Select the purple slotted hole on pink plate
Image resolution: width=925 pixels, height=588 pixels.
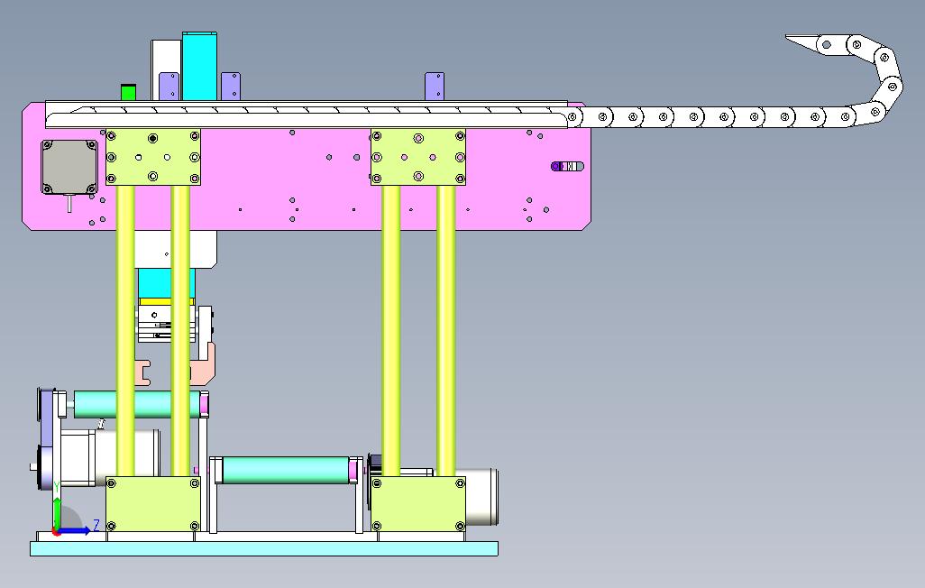[567, 167]
